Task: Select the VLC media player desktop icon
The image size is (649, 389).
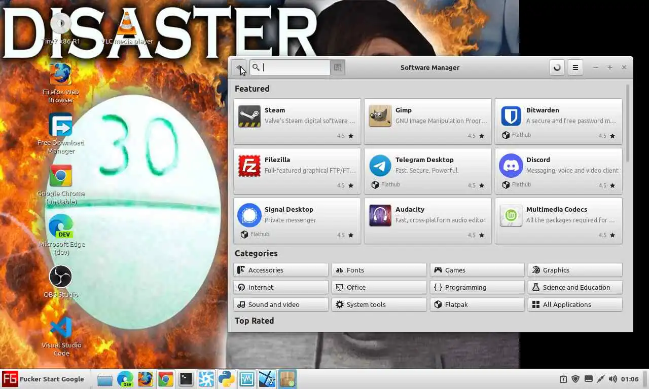Action: point(127,28)
